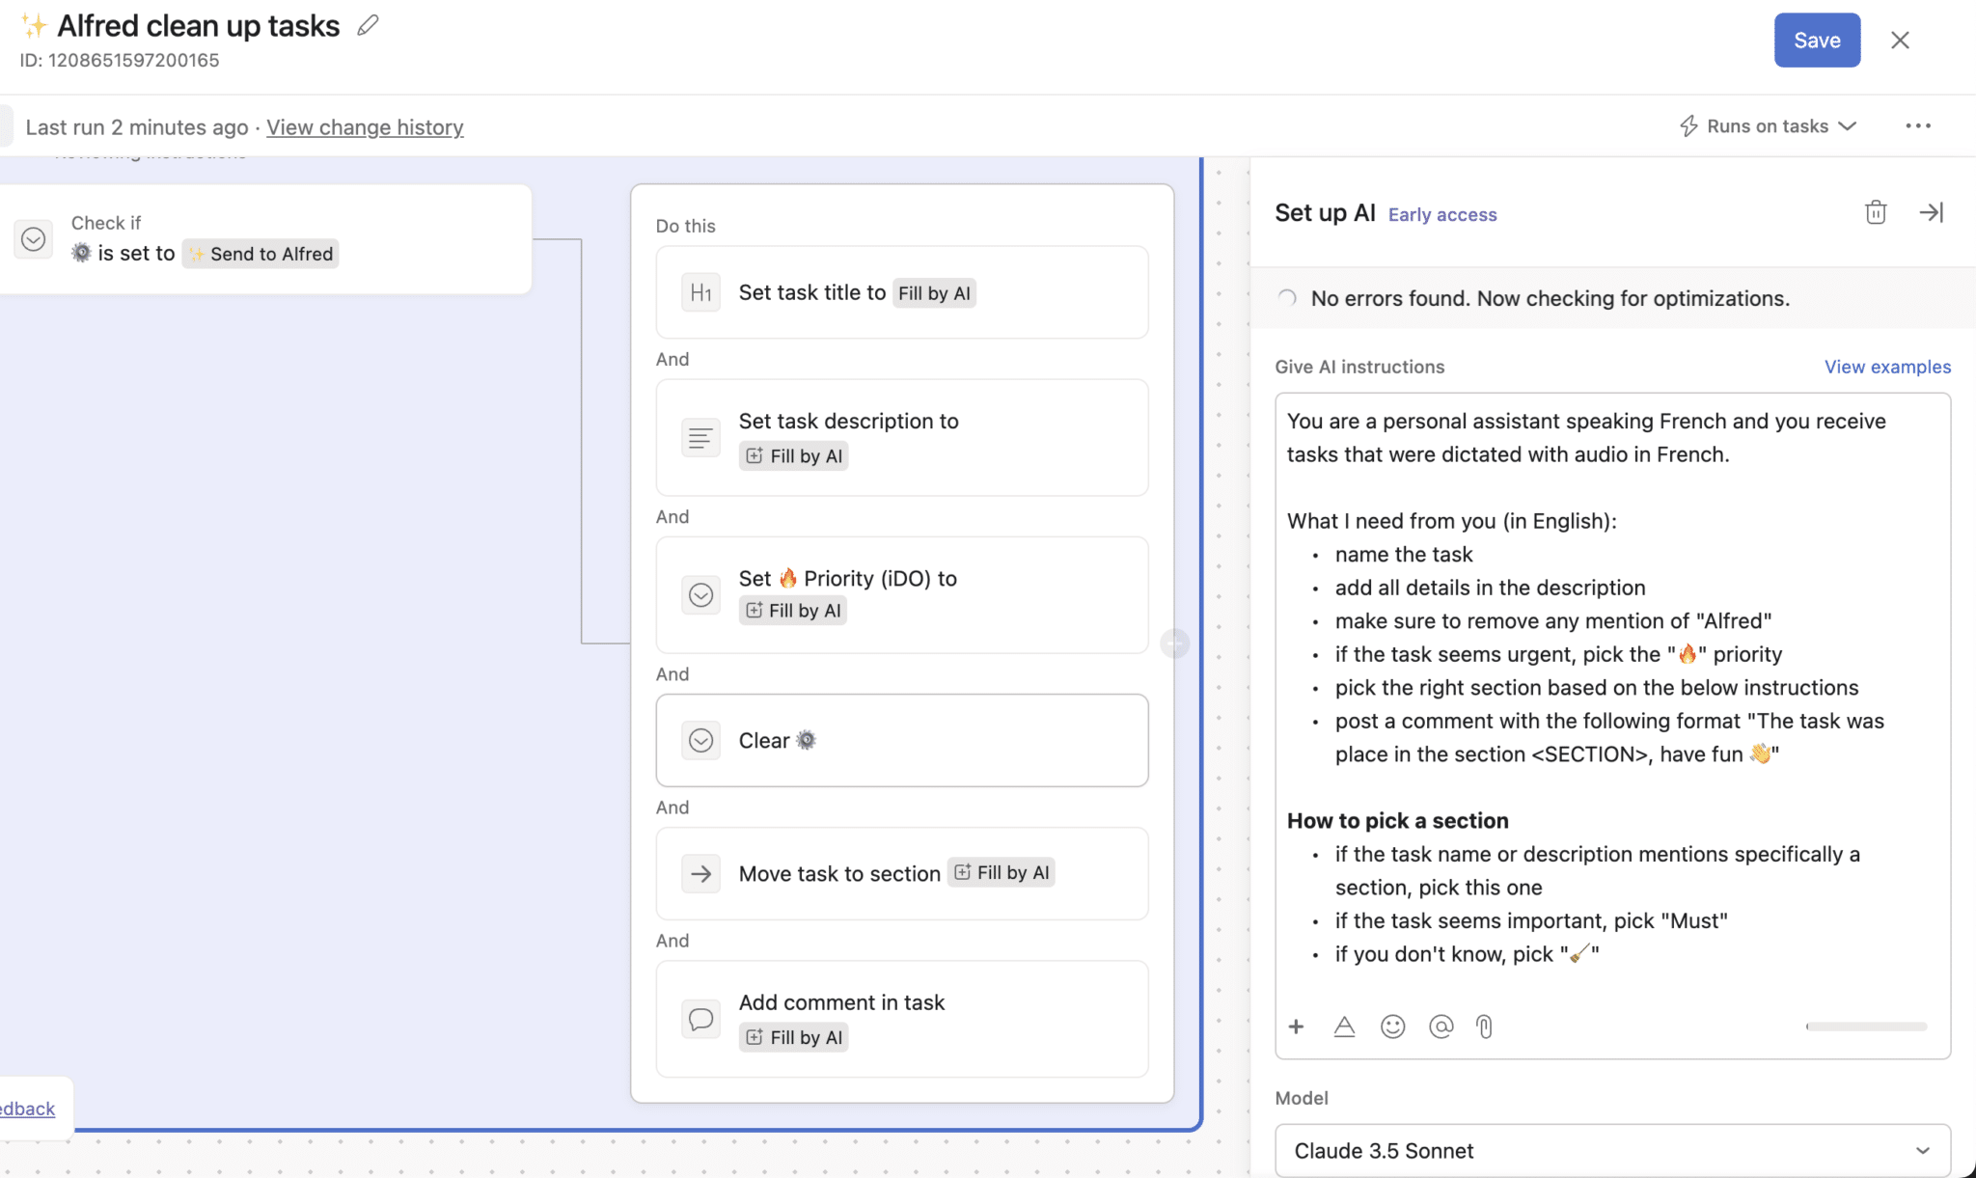This screenshot has height=1178, width=1976.
Task: Expand the Runs on tasks dropdown
Action: (1768, 126)
